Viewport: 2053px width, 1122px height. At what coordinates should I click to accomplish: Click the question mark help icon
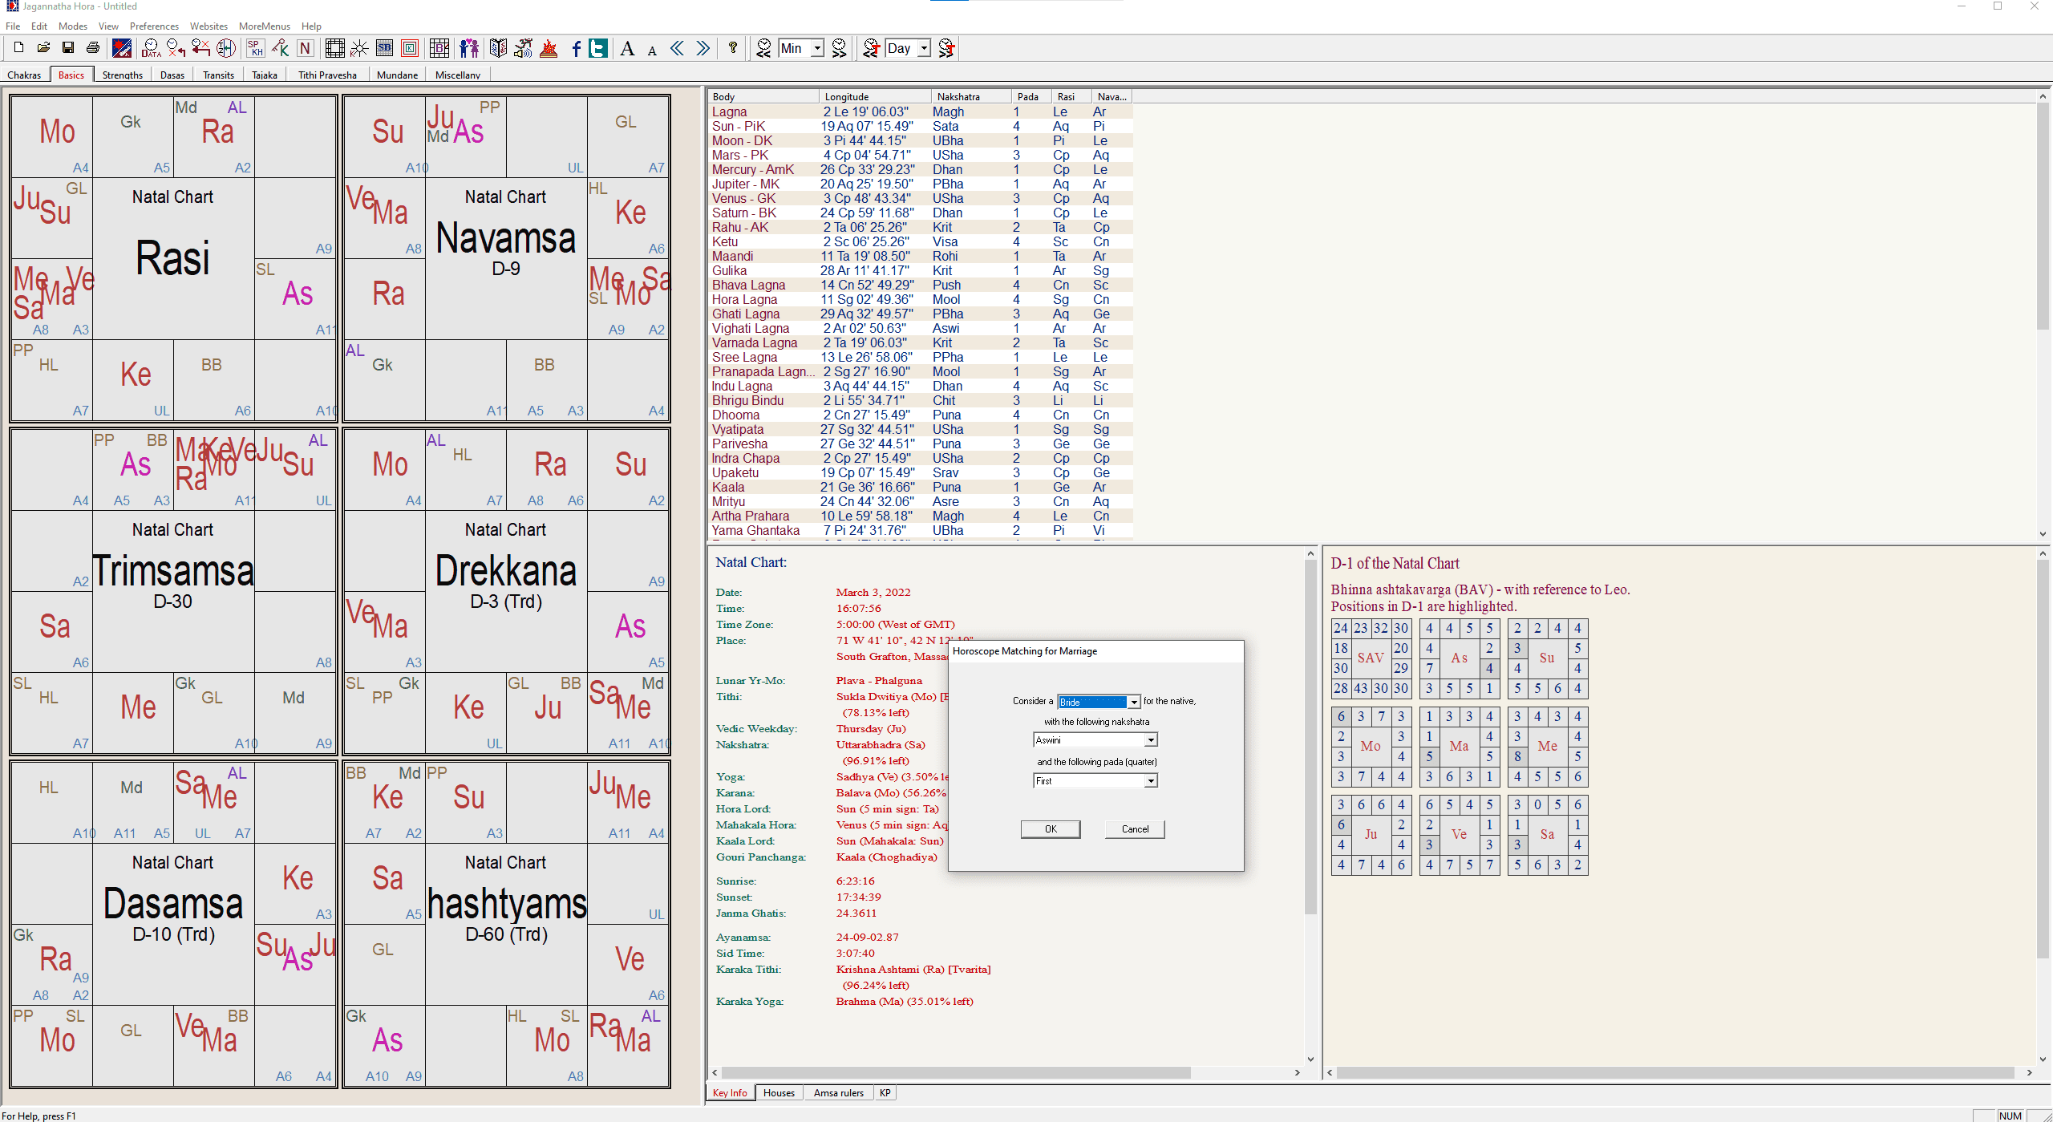732,48
